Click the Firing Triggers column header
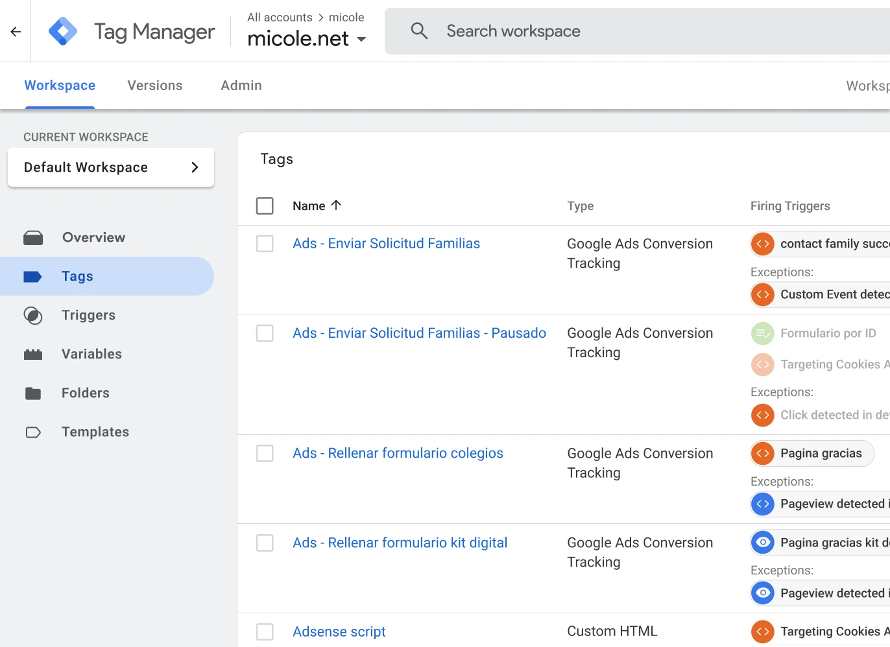The width and height of the screenshot is (890, 647). tap(790, 206)
